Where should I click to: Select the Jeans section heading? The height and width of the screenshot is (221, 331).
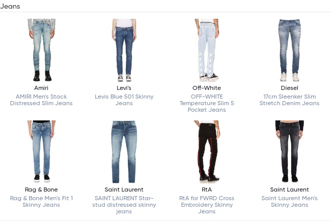click(10, 6)
